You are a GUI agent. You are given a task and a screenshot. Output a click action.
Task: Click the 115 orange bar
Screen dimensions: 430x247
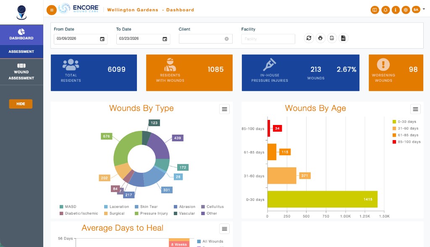click(272, 152)
